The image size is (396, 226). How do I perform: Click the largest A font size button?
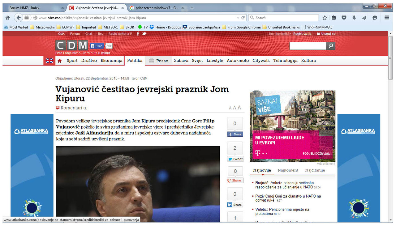pos(239,108)
